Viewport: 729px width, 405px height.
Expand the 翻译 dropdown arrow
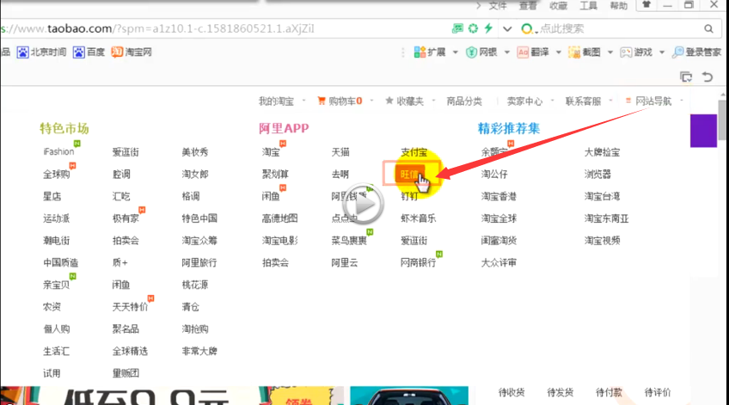coord(559,52)
